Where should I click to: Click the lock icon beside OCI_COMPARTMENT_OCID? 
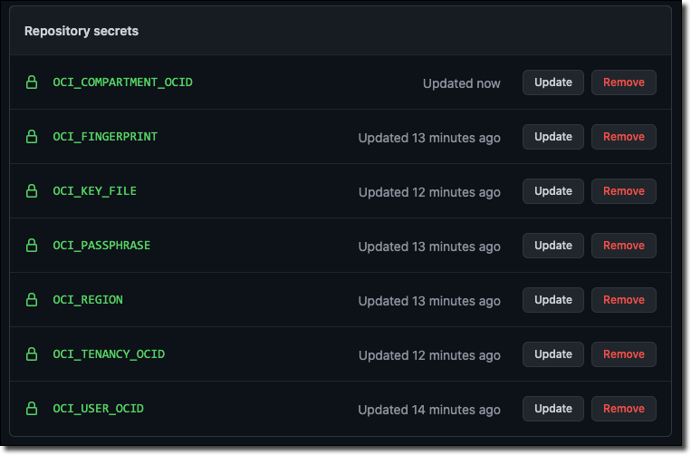click(32, 82)
